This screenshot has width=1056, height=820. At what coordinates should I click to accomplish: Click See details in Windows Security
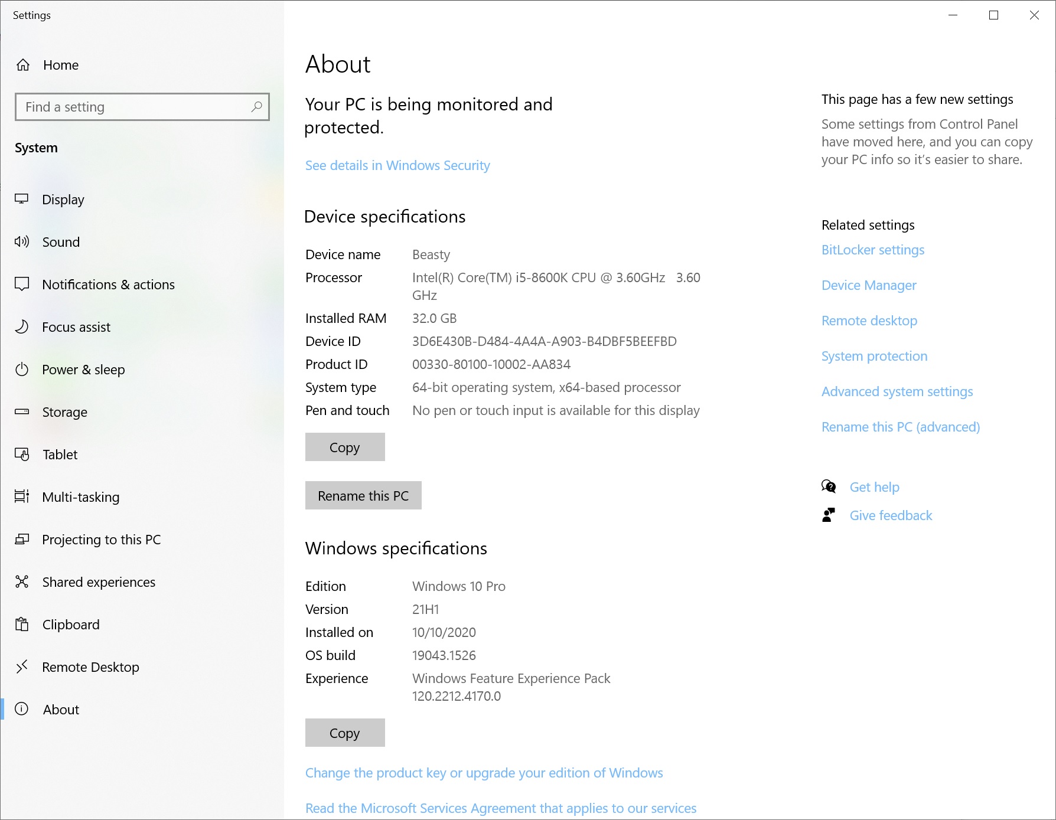tap(397, 165)
